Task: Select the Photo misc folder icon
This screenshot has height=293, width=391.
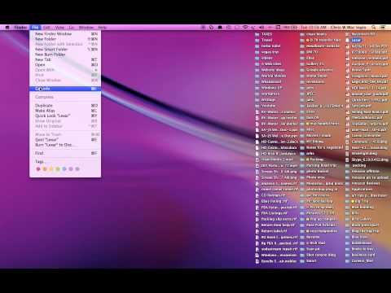Action: (x=302, y=177)
